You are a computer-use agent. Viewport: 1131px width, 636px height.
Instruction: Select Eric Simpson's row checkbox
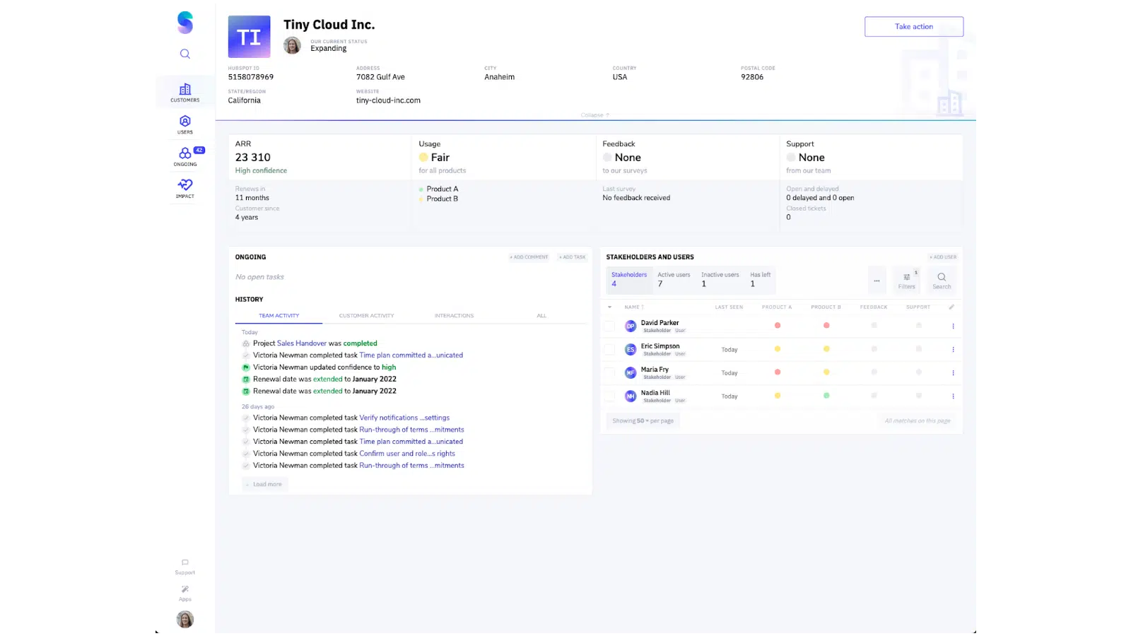point(609,349)
